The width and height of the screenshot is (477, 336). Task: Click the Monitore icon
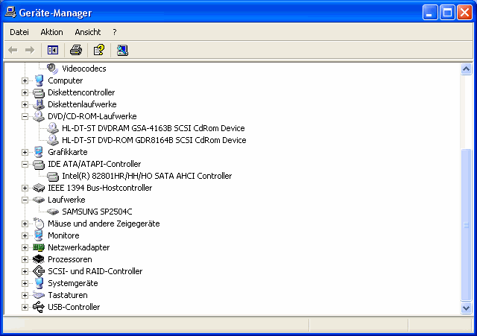click(39, 235)
